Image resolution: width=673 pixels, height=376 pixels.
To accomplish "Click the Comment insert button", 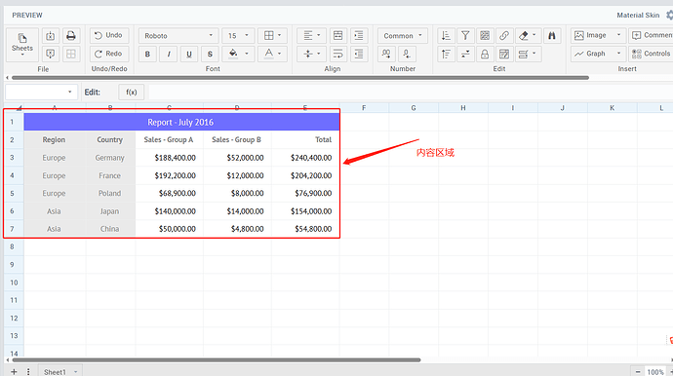I will pyautogui.click(x=651, y=36).
